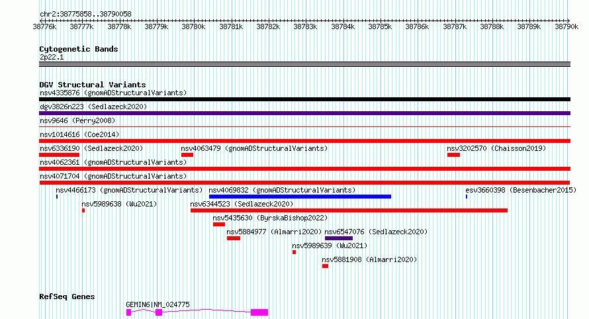
Task: Click the nsv4335876 (gnomADStructuralVariants) label
Action: (113, 93)
